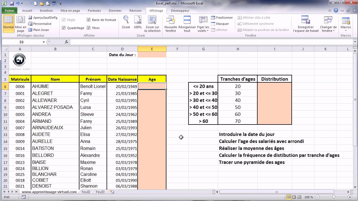The width and height of the screenshot is (358, 201).
Task: Select column H header
Action: [x=238, y=49]
